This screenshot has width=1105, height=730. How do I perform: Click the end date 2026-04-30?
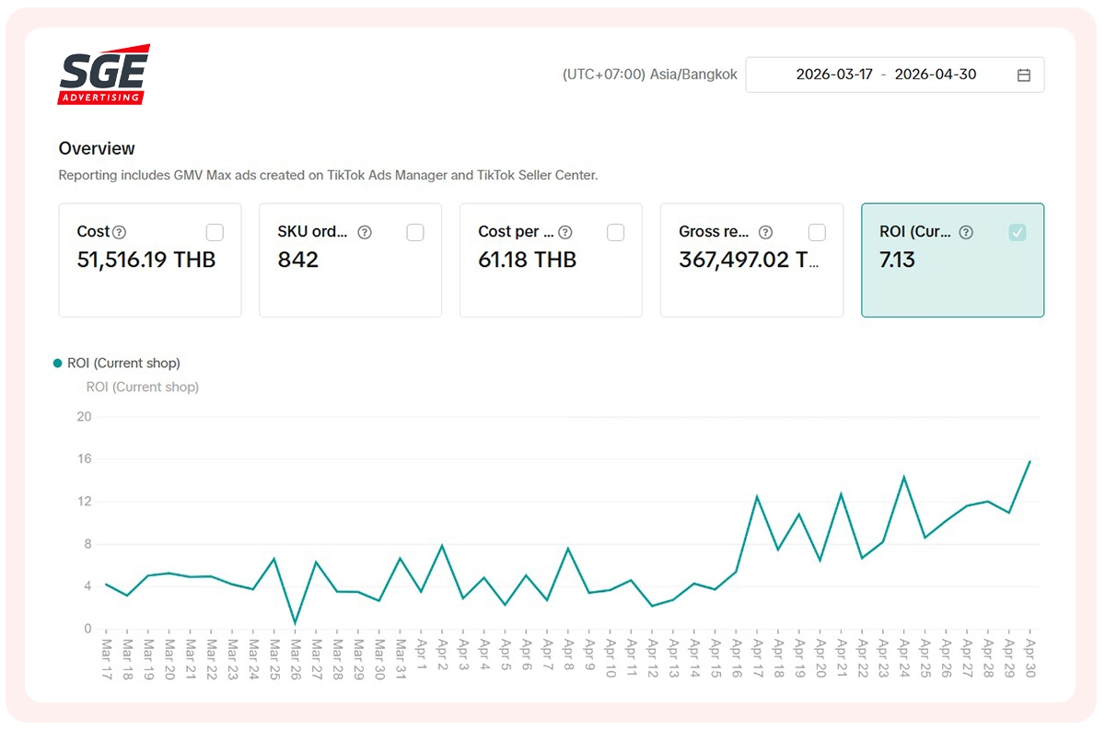click(x=936, y=75)
